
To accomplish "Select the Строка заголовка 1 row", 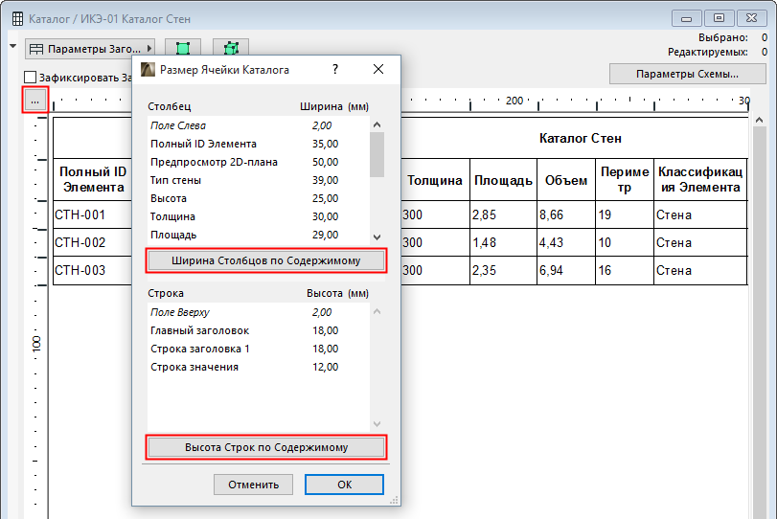I will click(258, 349).
